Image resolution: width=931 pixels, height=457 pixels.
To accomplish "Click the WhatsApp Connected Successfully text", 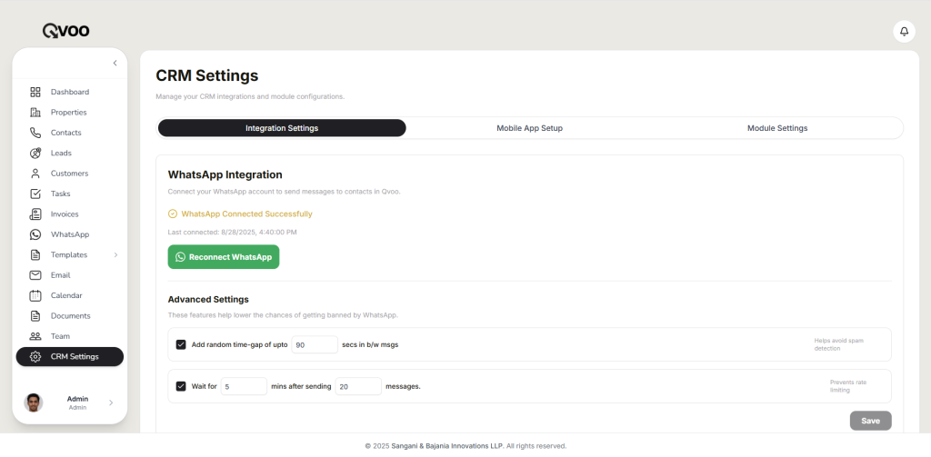I will [x=246, y=214].
